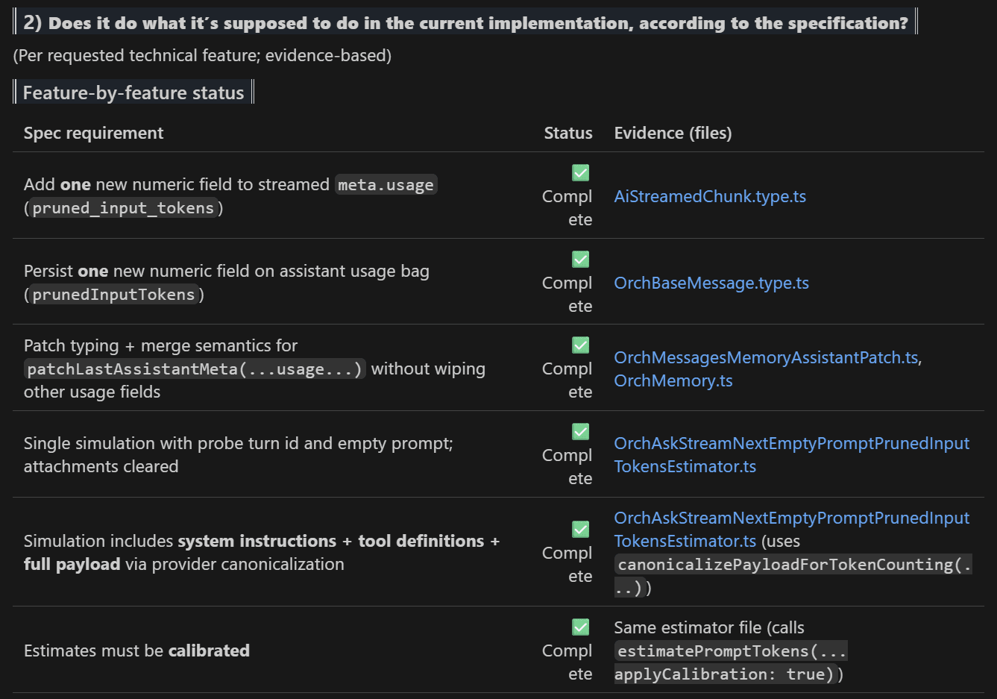The height and width of the screenshot is (699, 997).
Task: Select the estimatePromptTokens code snippet
Action: click(x=729, y=650)
